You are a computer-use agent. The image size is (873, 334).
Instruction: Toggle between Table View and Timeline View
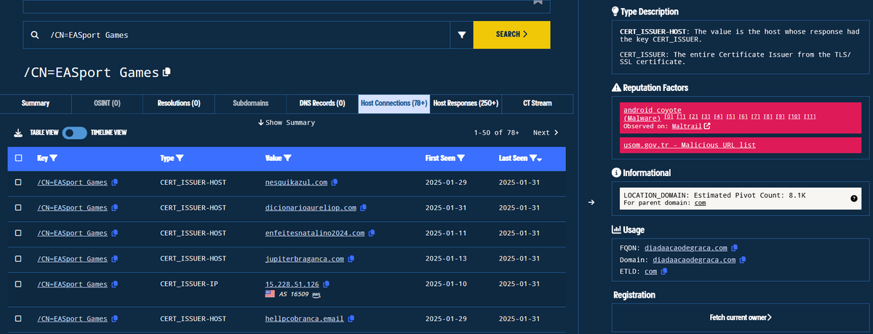[x=75, y=133]
